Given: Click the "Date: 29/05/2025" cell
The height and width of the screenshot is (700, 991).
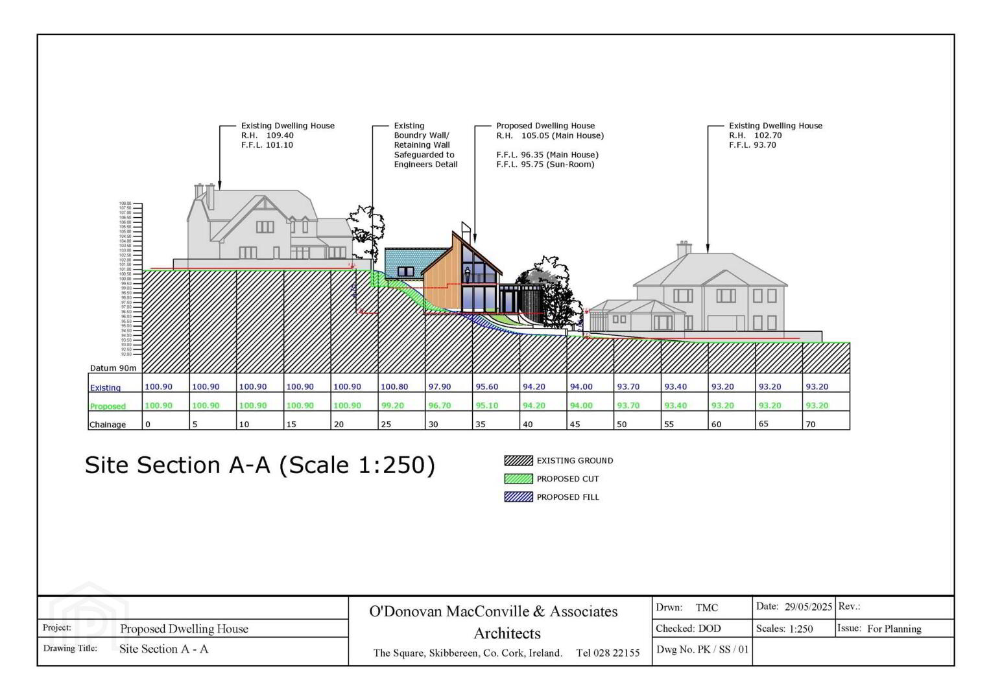Looking at the screenshot, I should tap(794, 607).
